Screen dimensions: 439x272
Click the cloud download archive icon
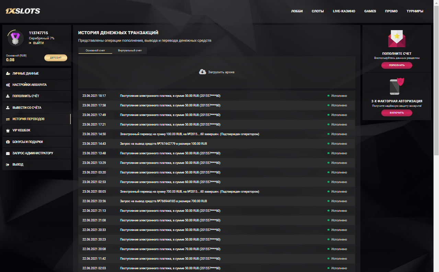coord(203,72)
